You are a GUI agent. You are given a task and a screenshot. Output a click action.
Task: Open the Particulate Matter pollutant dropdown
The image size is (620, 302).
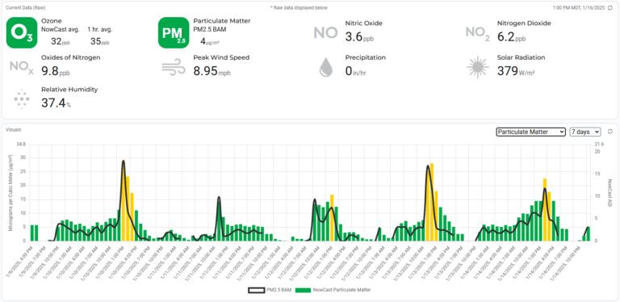tap(530, 132)
